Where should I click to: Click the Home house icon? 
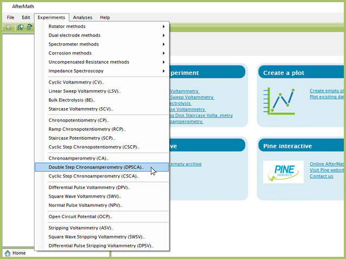click(x=8, y=253)
